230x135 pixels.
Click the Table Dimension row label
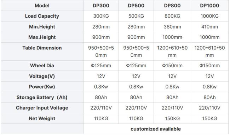click(x=42, y=48)
